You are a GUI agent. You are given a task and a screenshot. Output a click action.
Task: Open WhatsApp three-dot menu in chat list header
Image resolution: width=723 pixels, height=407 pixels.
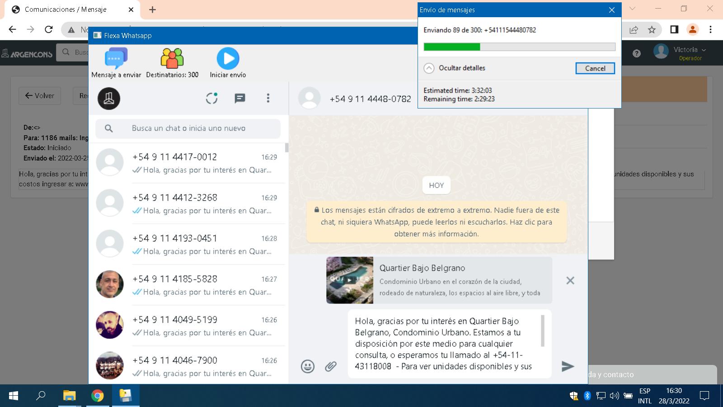(x=268, y=98)
